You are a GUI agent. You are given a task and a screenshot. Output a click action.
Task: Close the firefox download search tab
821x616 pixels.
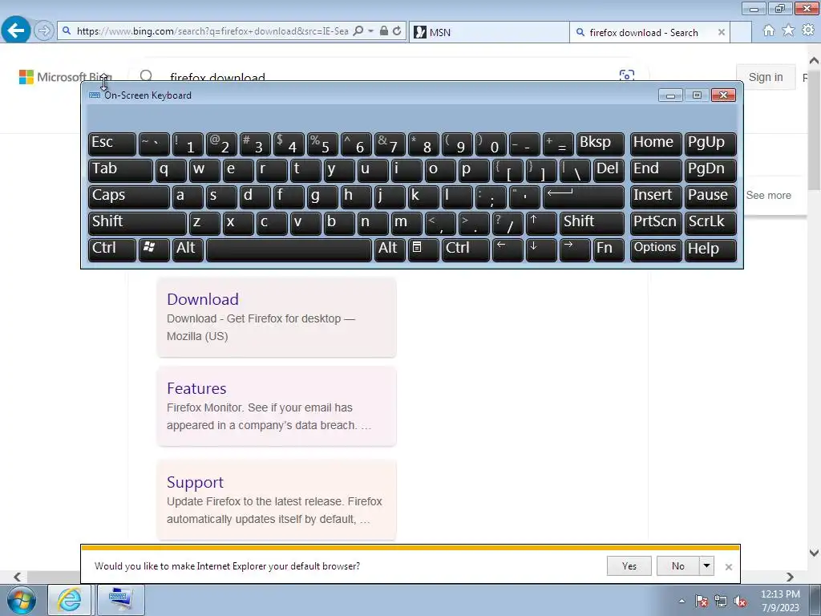(x=722, y=32)
